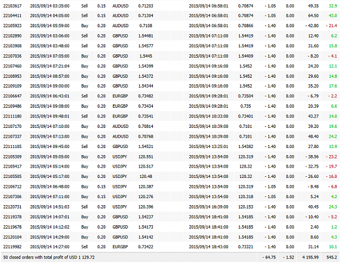Select order 22102890 ticket cell

tap(13, 36)
